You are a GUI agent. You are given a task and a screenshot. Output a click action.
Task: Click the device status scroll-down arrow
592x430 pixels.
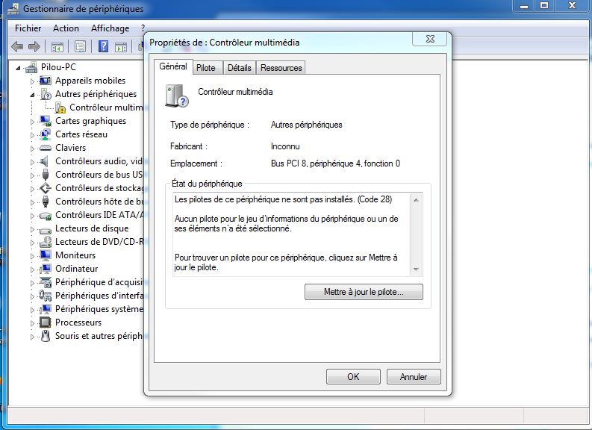coord(416,269)
